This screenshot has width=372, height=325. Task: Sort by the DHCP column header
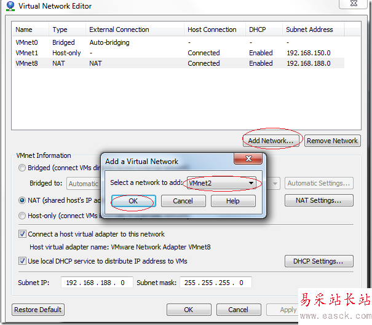coord(264,29)
